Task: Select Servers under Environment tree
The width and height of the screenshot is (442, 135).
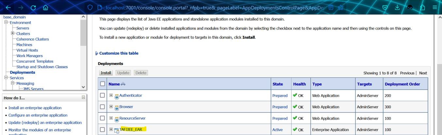Action: point(23,28)
